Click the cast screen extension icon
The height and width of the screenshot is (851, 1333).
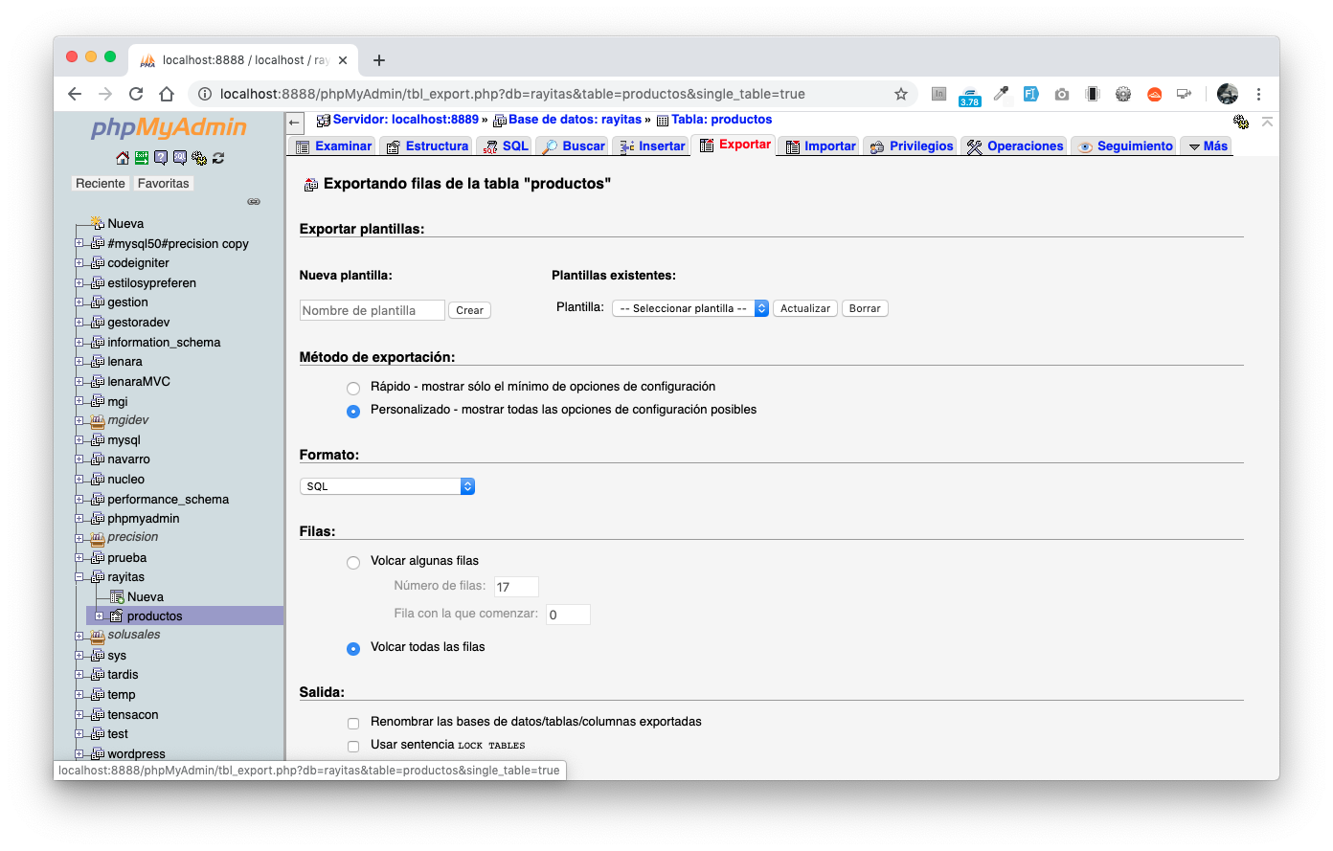[1185, 94]
